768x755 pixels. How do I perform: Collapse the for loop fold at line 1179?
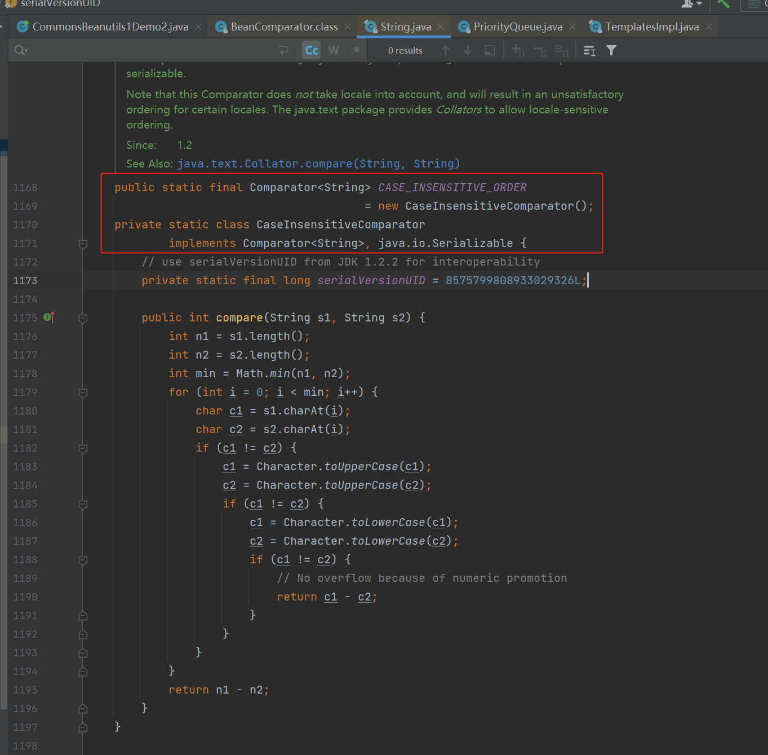[83, 393]
